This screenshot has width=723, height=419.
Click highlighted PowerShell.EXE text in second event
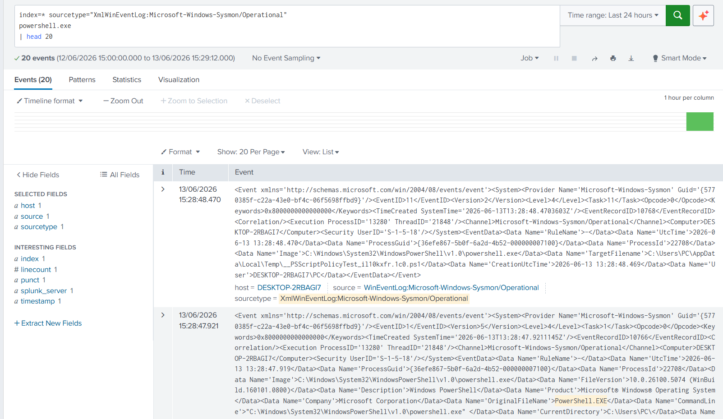pos(581,401)
